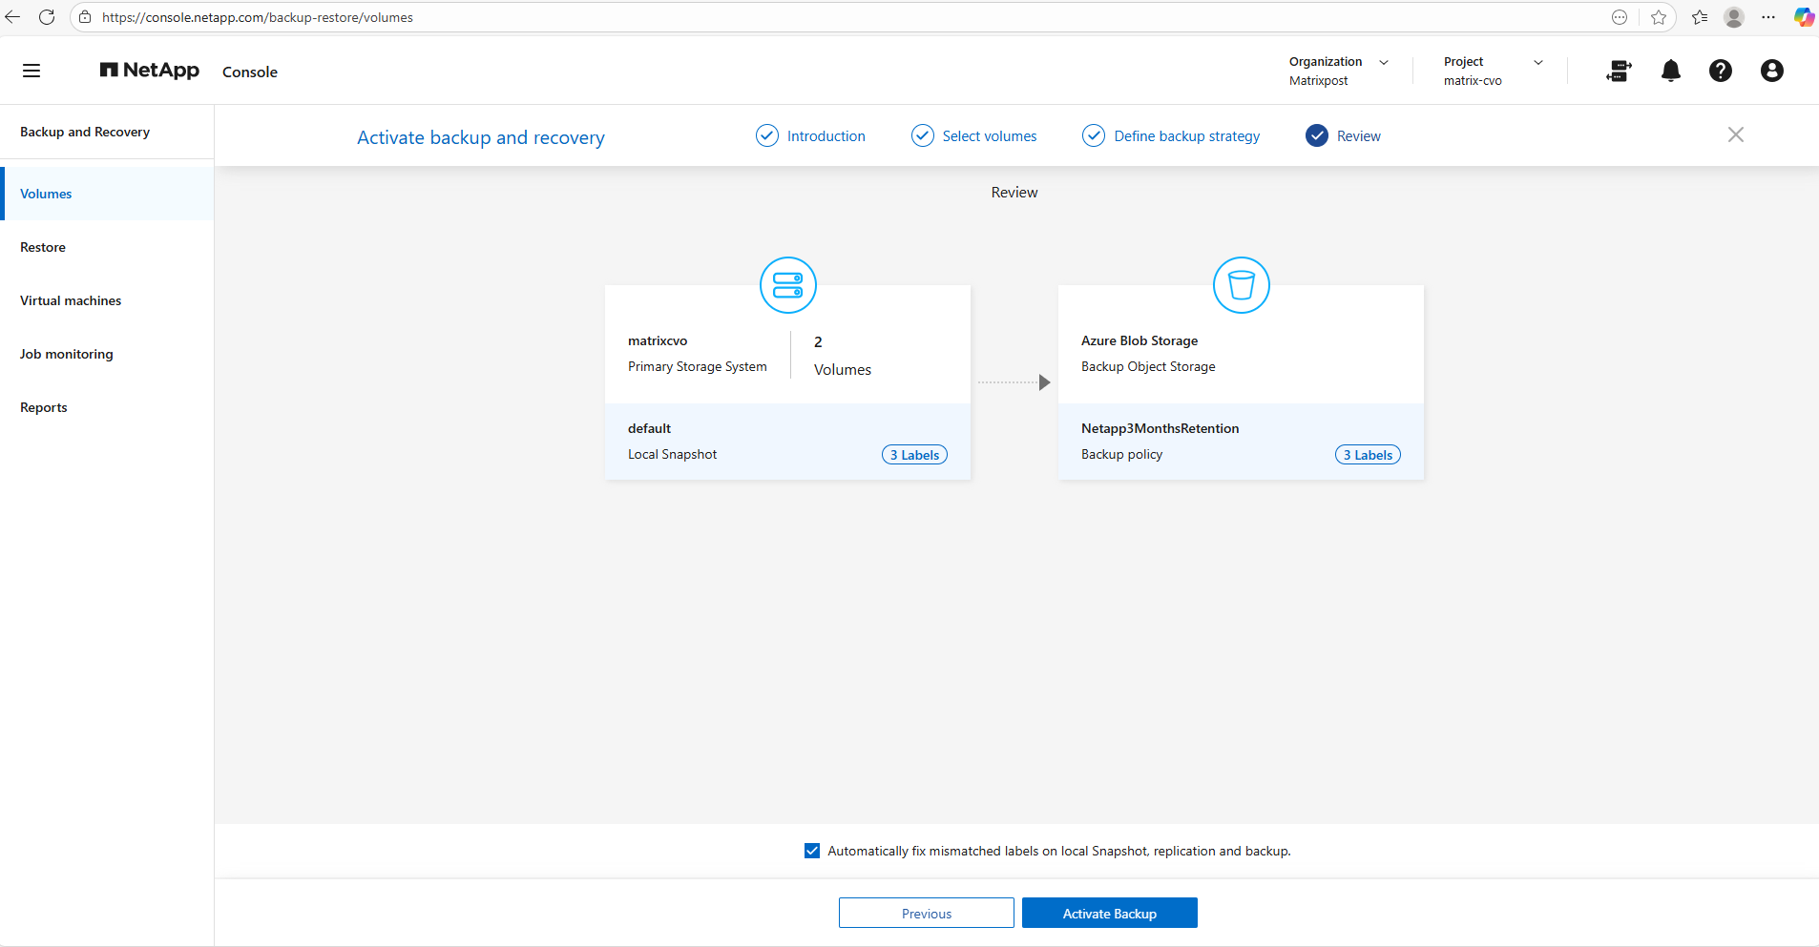Close the activation wizard with X

[x=1735, y=135]
